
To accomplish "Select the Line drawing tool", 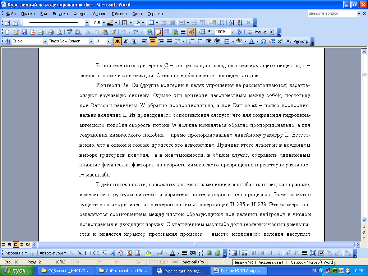I will point(72,253).
